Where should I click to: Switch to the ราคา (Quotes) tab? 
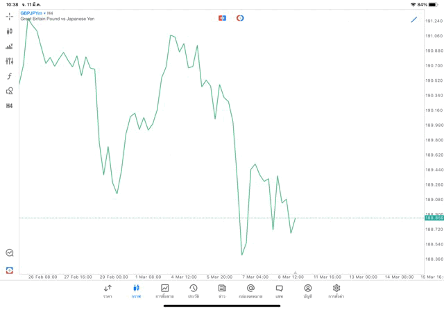pos(108,291)
